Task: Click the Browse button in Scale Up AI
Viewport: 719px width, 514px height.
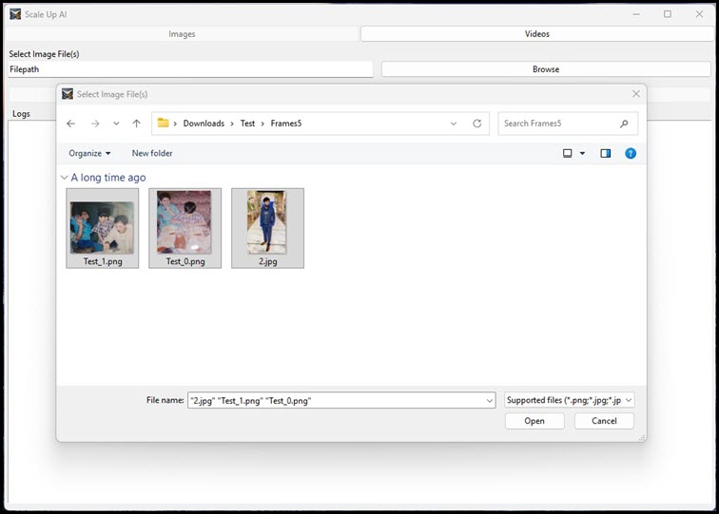Action: [x=546, y=69]
